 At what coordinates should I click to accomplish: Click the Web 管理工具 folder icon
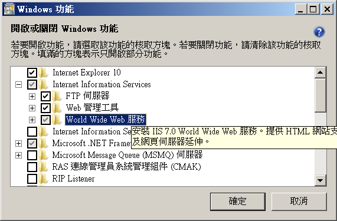57,108
